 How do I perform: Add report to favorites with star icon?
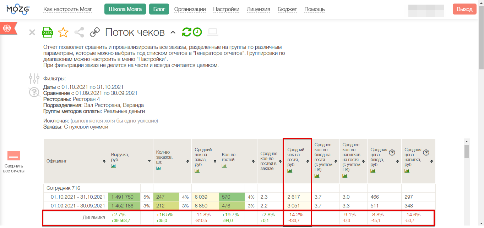click(x=63, y=32)
